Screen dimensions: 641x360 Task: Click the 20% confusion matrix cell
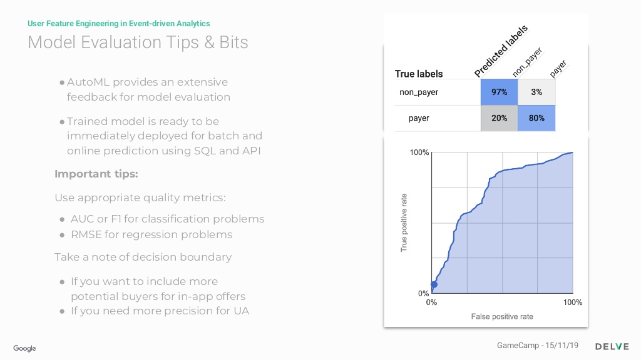pos(499,118)
